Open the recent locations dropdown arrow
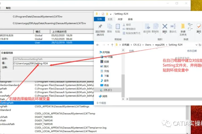 tap(108, 45)
